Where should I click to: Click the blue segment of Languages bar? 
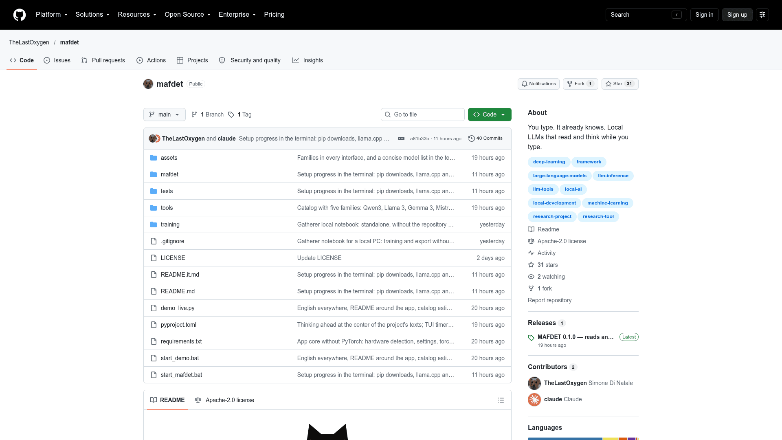pyautogui.click(x=565, y=439)
